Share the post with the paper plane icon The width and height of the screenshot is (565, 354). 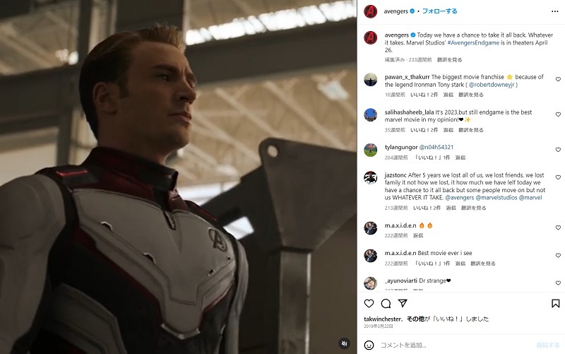(403, 303)
